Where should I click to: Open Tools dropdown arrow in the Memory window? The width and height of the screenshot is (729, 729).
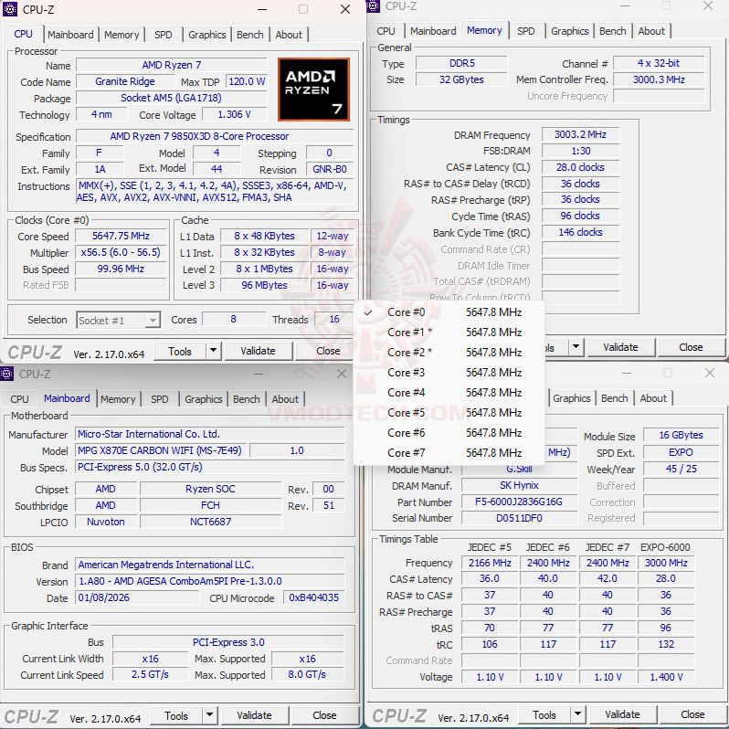point(576,347)
